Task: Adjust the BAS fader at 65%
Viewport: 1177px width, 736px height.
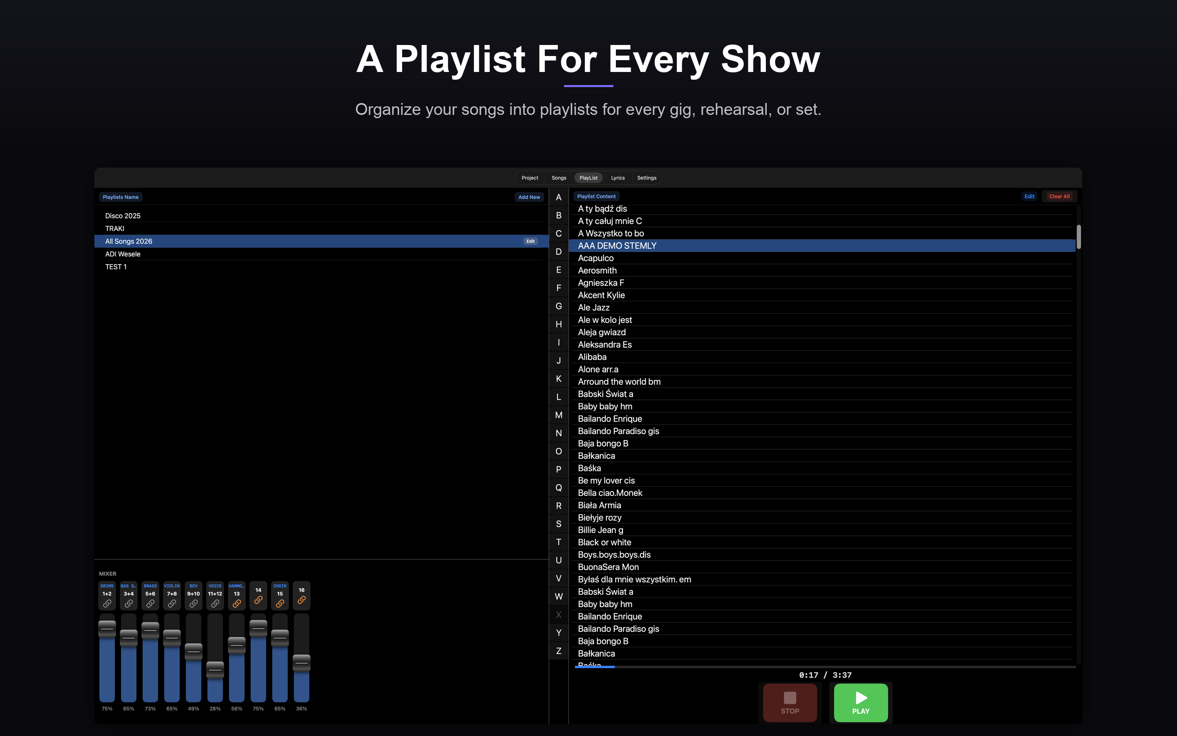Action: click(x=128, y=638)
